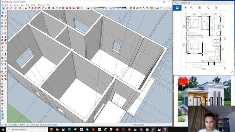The image size is (235, 132).
Task: Select Paint Bucket in left tool palette
Action: coord(2,16)
